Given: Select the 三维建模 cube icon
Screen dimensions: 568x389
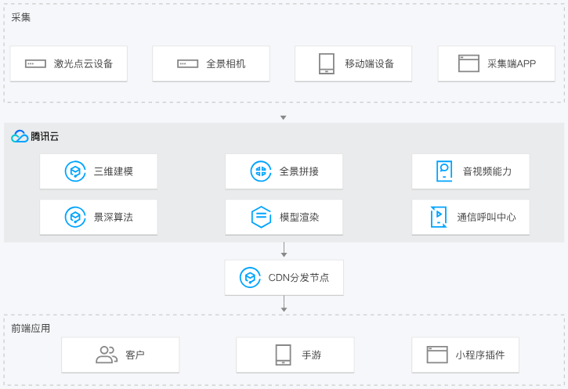Looking at the screenshot, I should click(74, 171).
